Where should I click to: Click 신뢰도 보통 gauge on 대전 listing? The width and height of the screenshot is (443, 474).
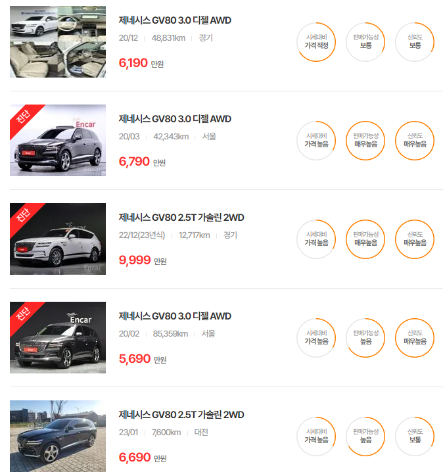[x=415, y=437]
